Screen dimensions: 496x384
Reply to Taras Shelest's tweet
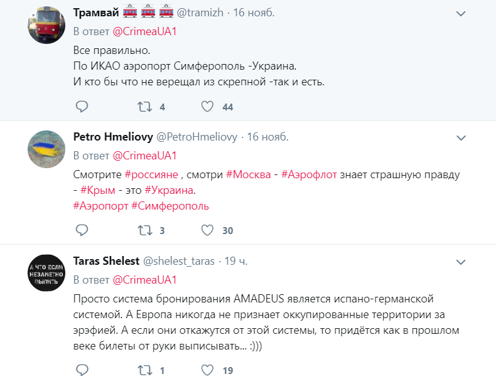click(x=82, y=370)
